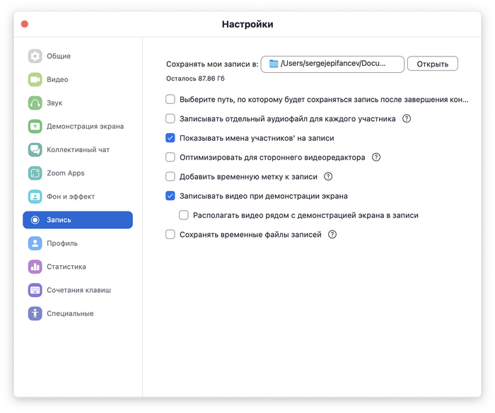Click the Статистика chart icon
Viewport: 495px width, 413px height.
[x=35, y=267]
